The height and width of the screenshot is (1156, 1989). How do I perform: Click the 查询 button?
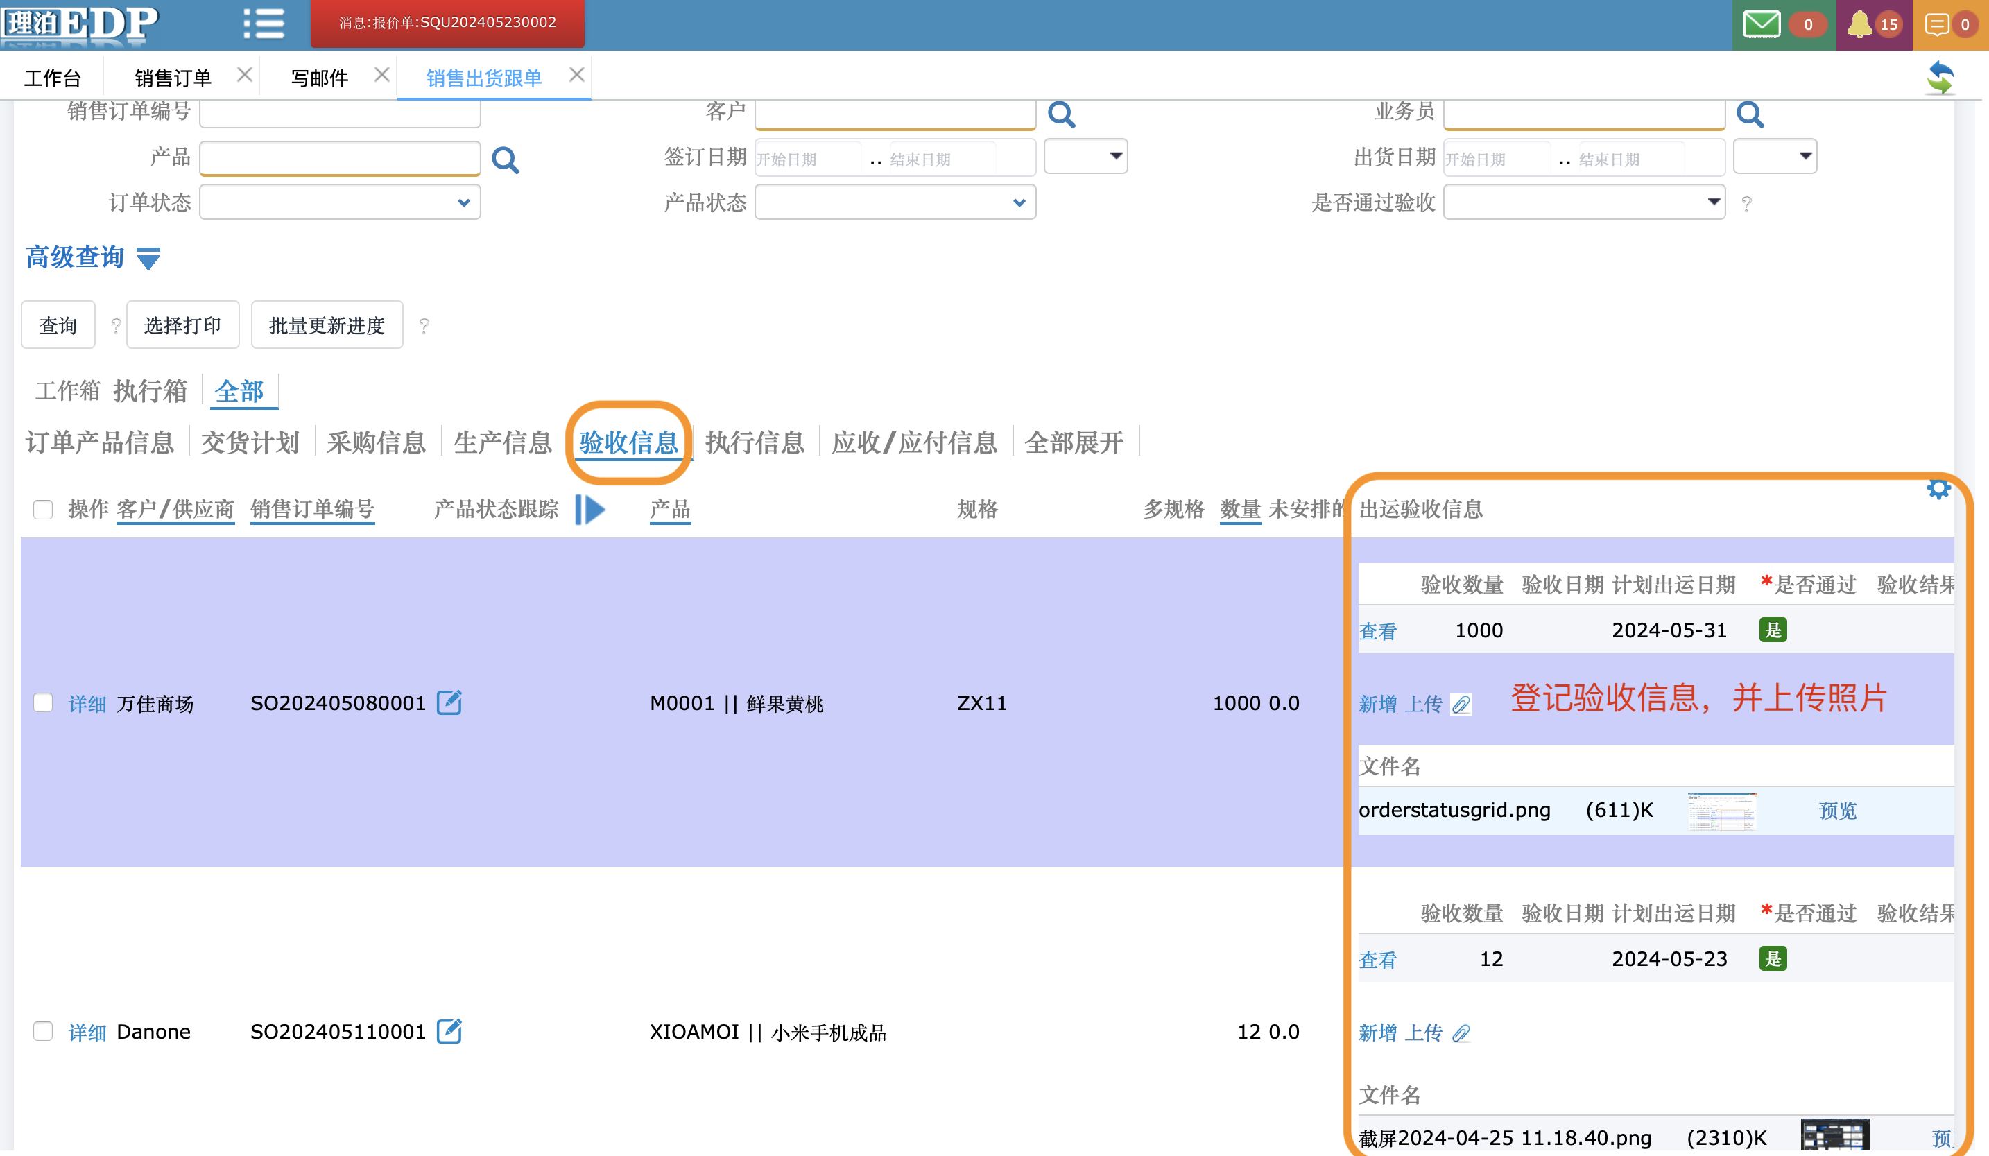(58, 325)
